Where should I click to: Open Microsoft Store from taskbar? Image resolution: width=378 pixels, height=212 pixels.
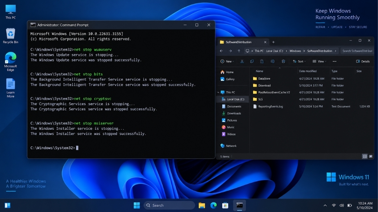pyautogui.click(x=225, y=205)
